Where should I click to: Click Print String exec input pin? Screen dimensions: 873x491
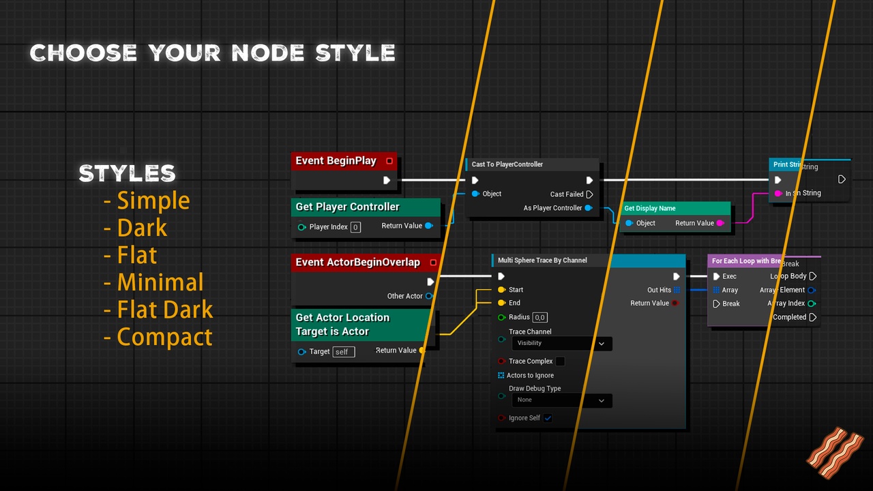pyautogui.click(x=778, y=180)
